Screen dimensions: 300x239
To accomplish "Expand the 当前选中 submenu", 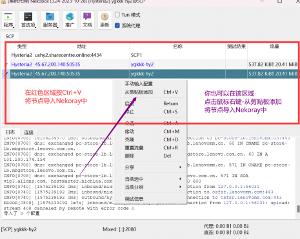I will [154, 179].
